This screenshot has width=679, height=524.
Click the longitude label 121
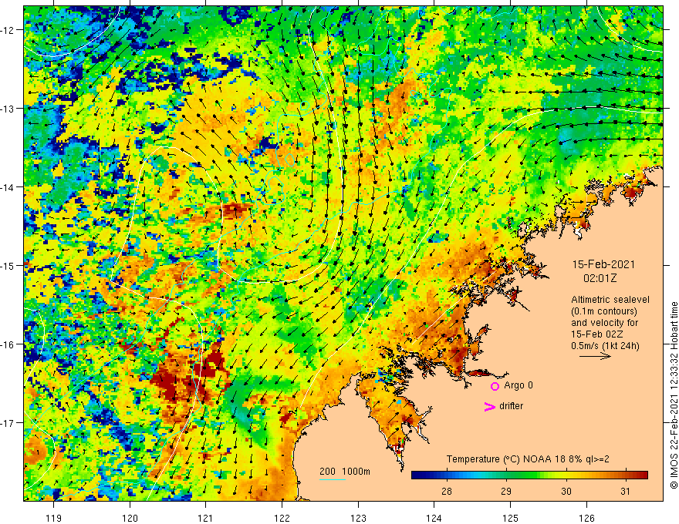click(x=206, y=518)
